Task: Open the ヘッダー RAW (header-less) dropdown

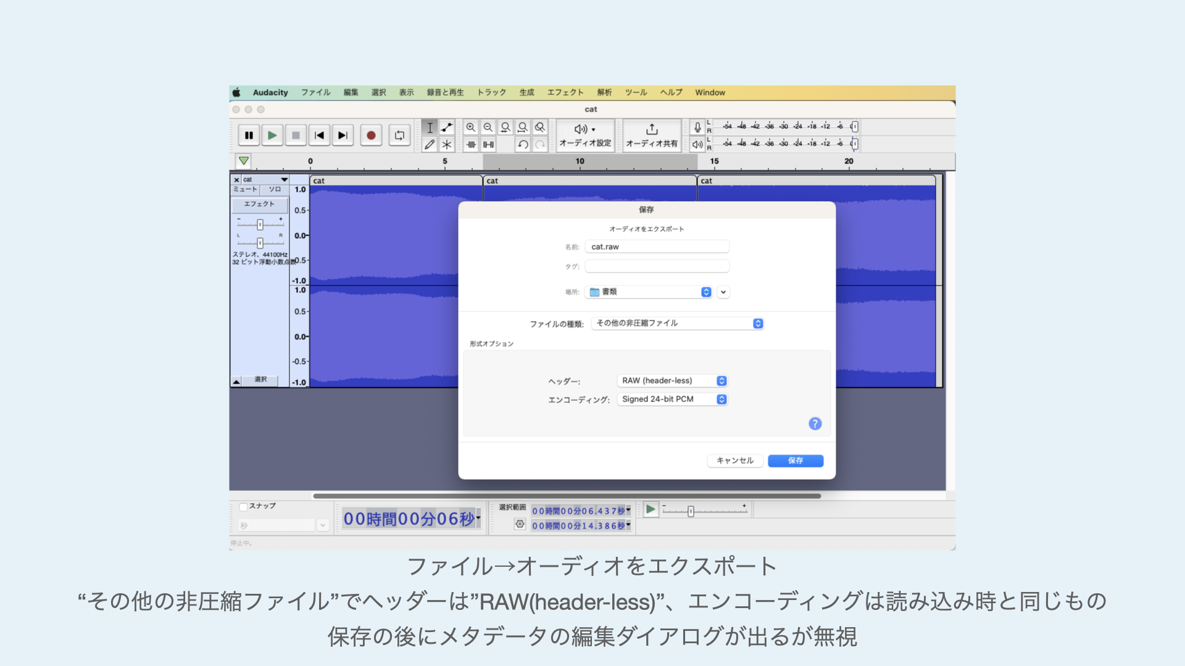Action: click(672, 380)
